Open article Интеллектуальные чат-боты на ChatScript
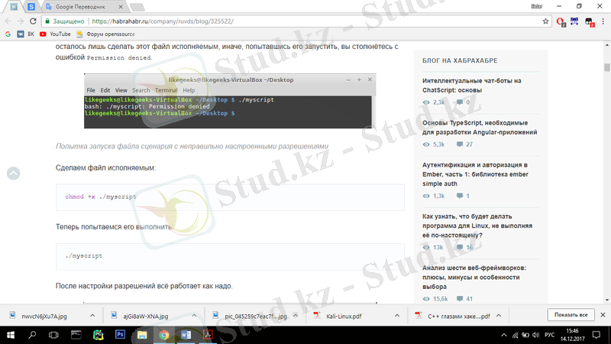 [x=471, y=86]
